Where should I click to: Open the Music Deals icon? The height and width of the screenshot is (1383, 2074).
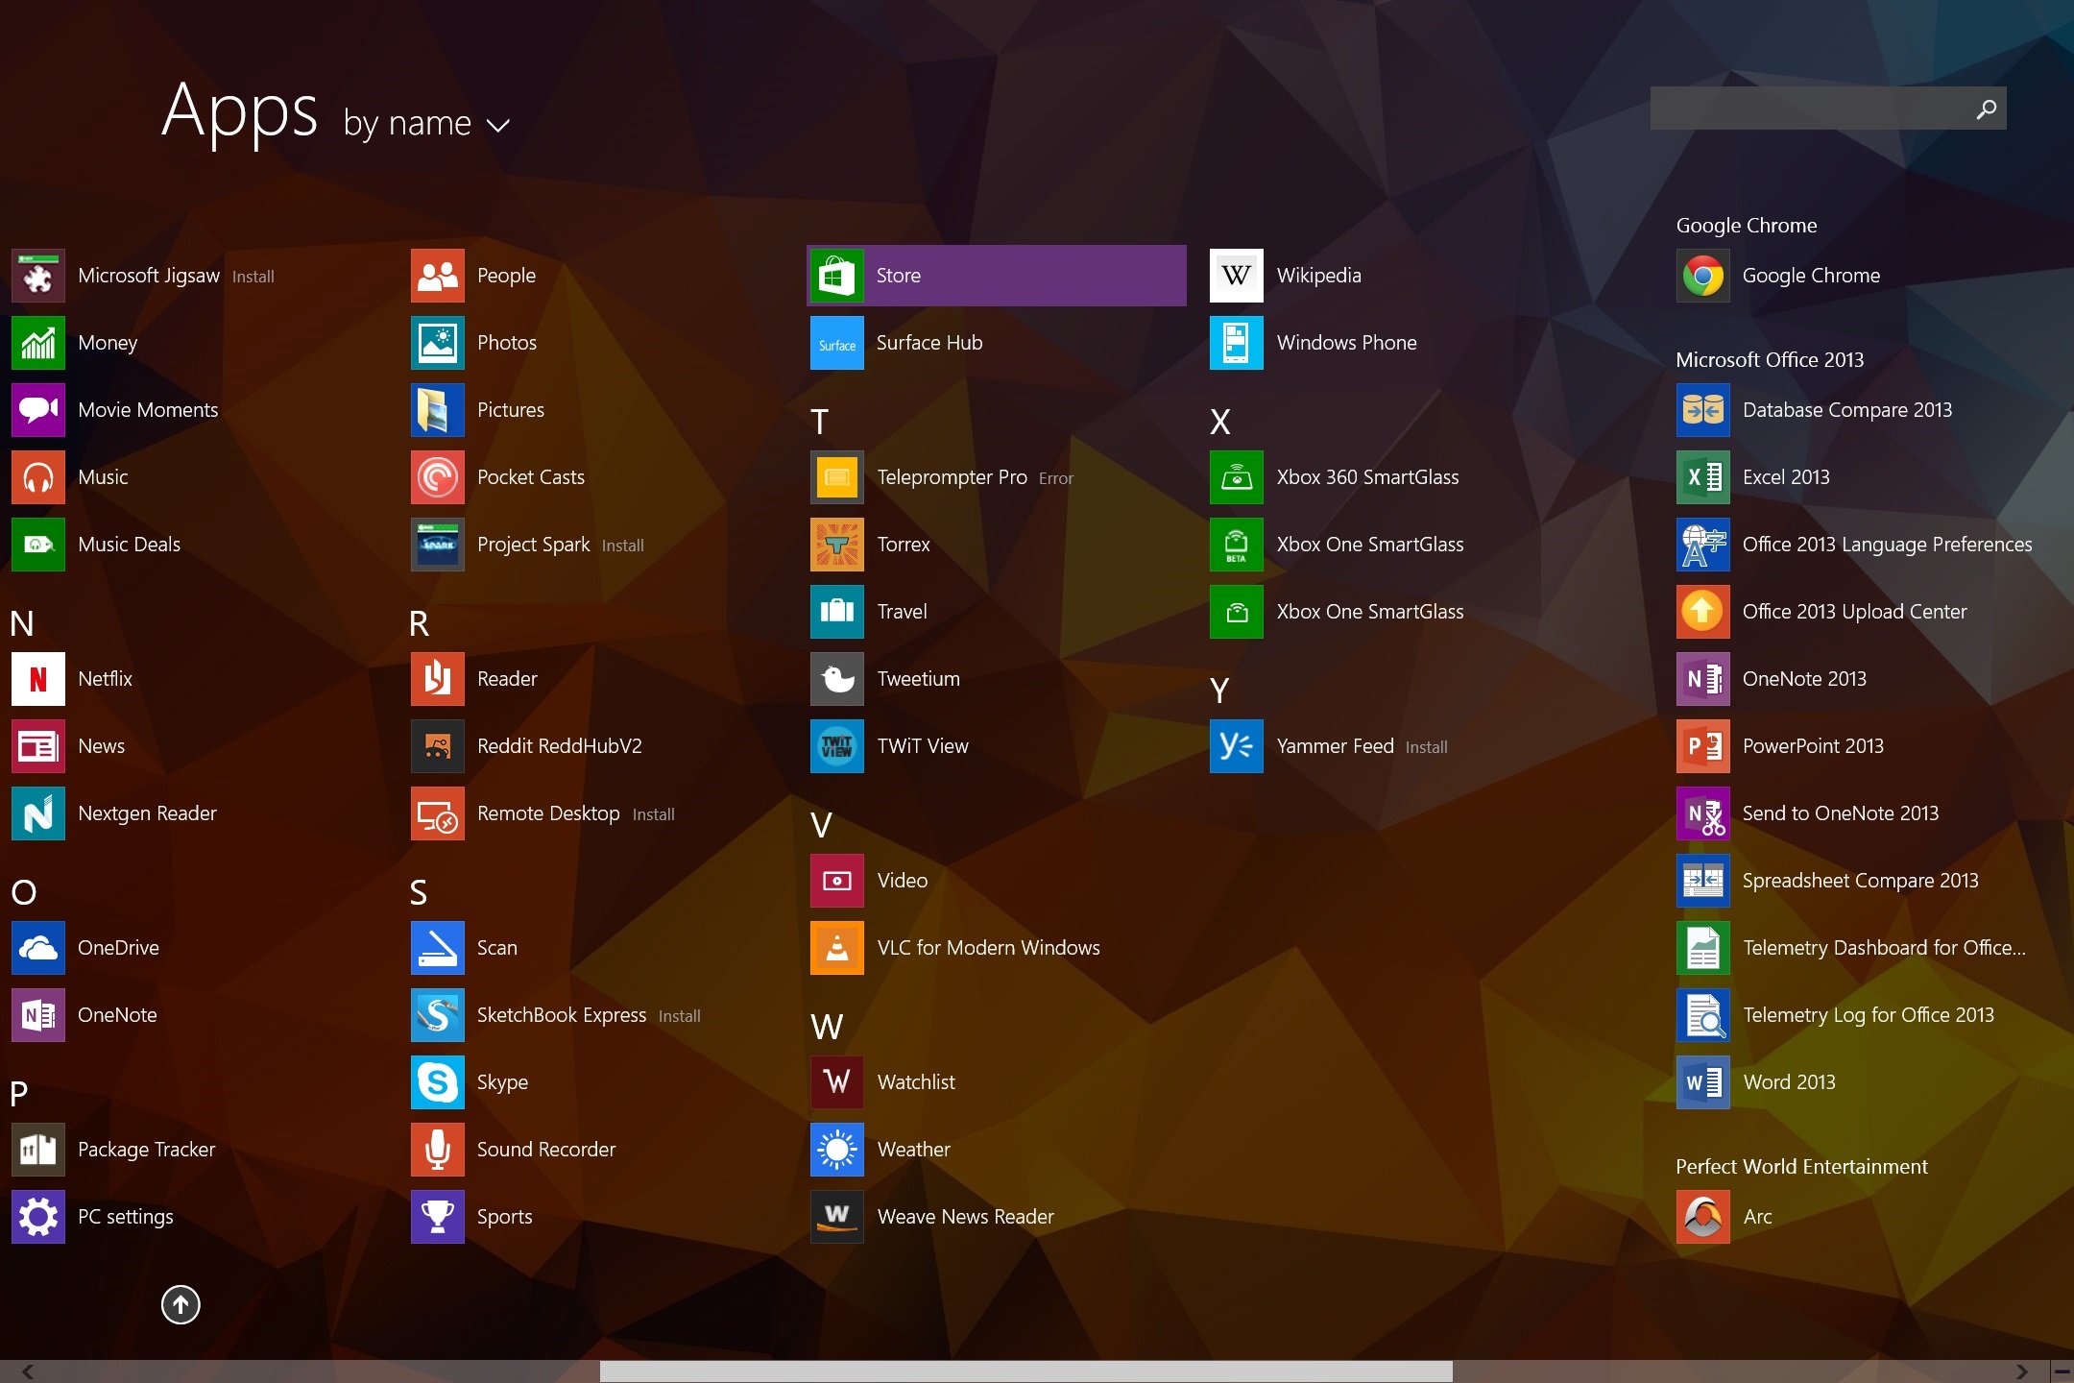tap(38, 545)
